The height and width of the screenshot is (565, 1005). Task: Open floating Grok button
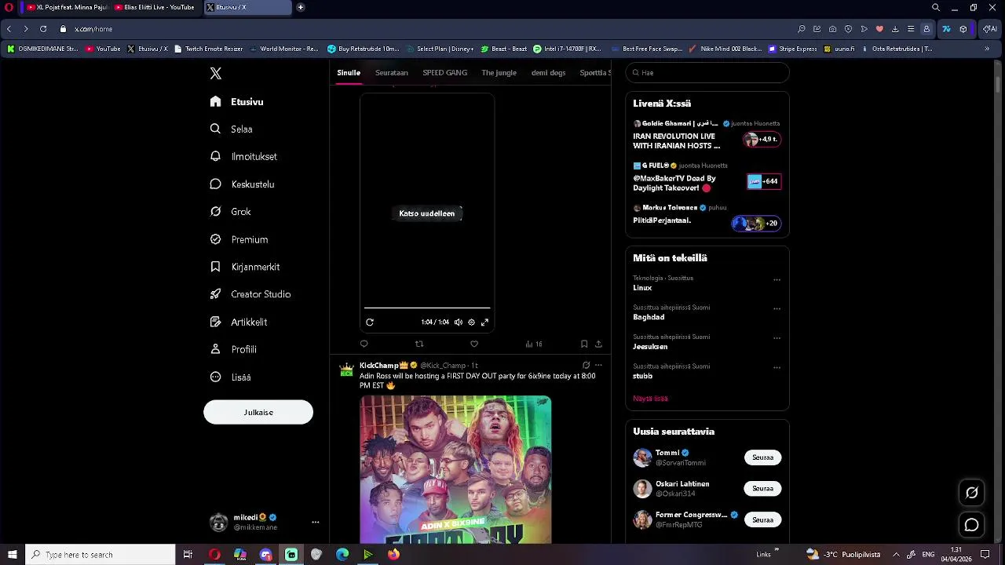pos(971,493)
